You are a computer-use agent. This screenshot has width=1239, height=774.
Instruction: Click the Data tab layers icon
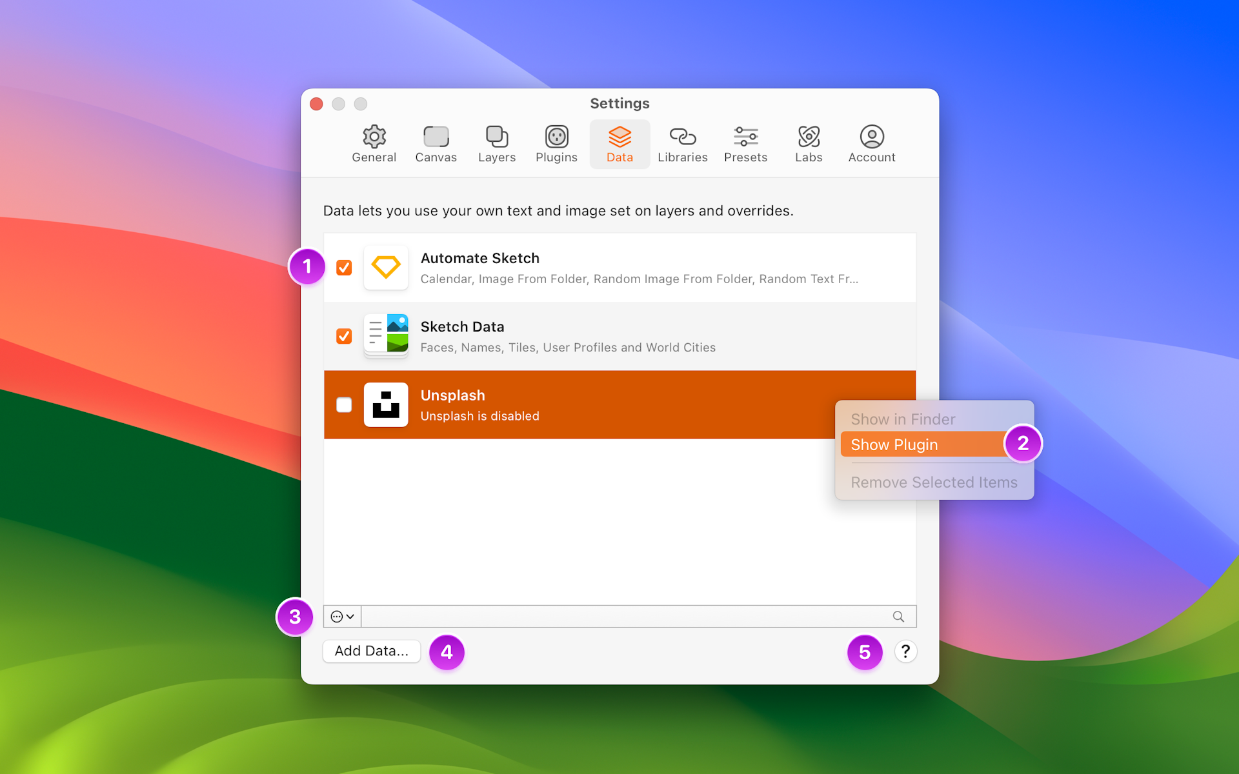619,137
